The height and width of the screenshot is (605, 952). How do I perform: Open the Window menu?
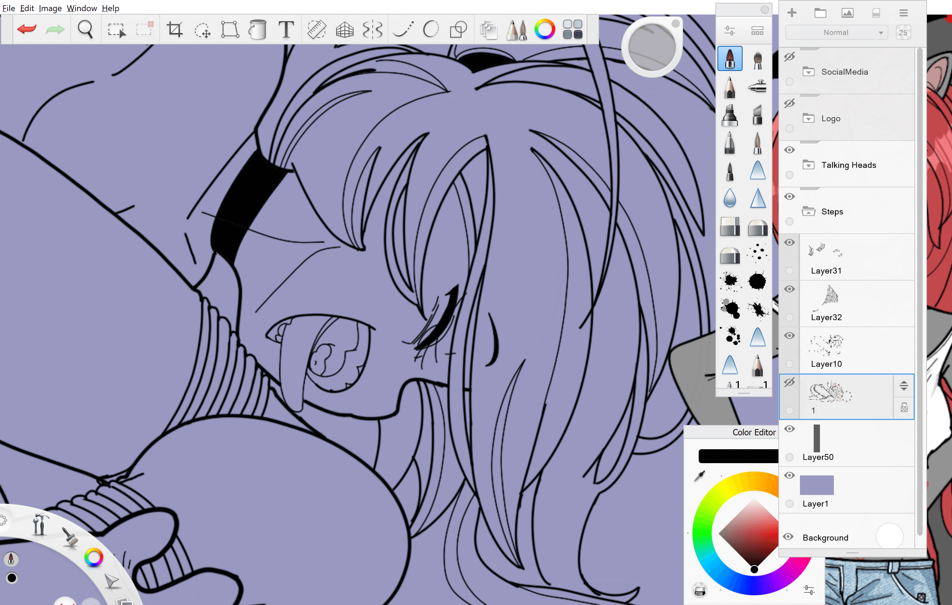click(81, 8)
